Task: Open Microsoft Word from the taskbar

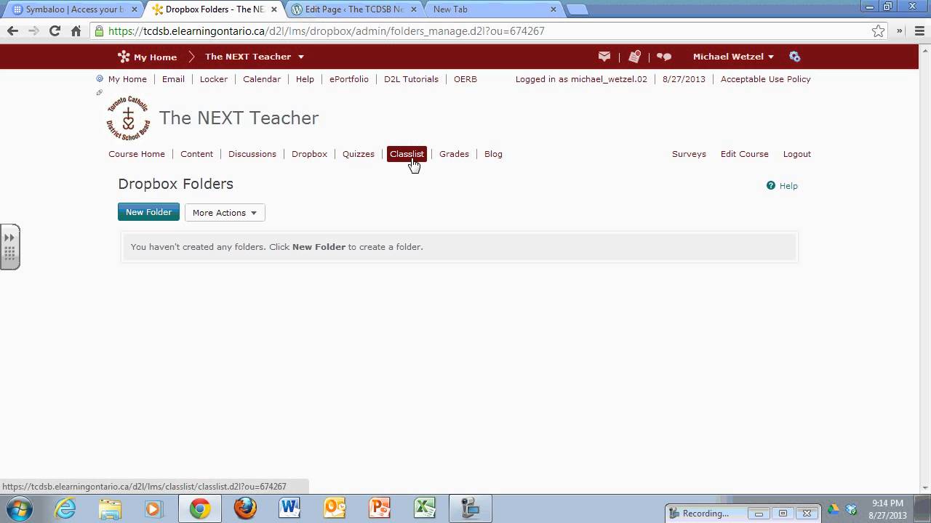Action: [289, 508]
